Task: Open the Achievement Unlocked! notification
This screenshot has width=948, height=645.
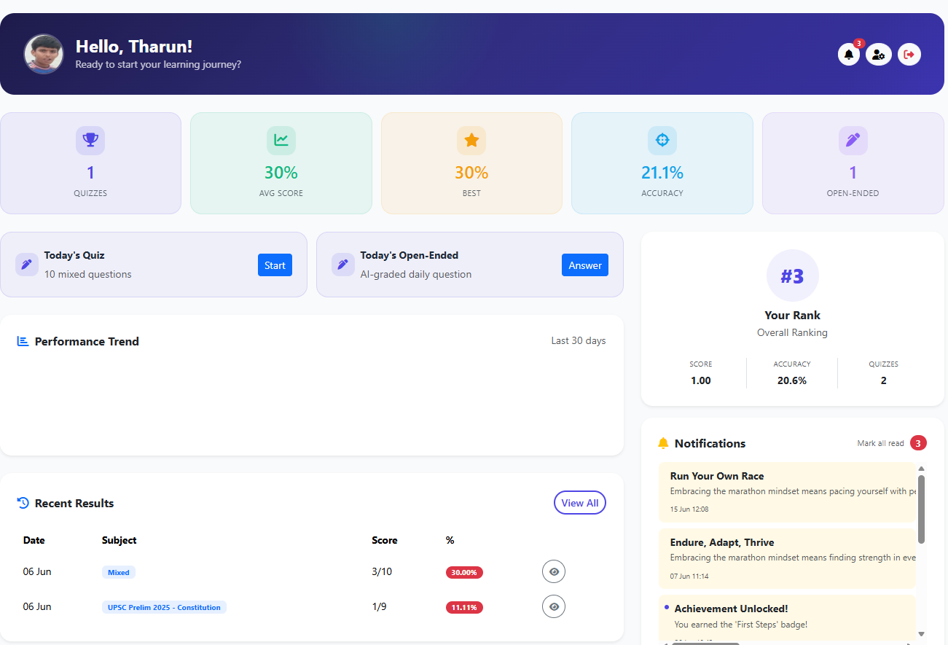Action: [787, 619]
